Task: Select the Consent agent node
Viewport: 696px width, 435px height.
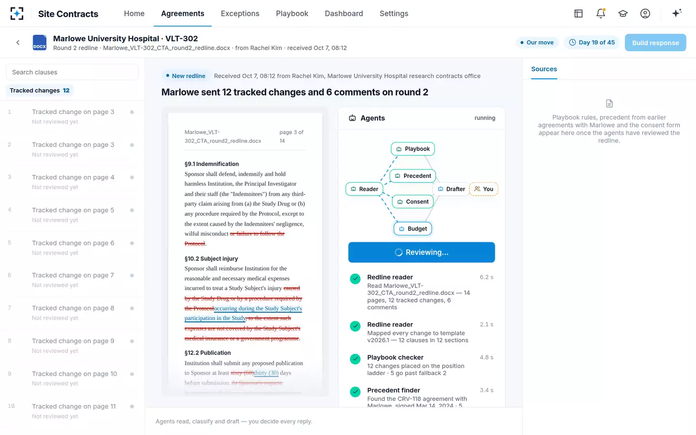Action: (413, 202)
